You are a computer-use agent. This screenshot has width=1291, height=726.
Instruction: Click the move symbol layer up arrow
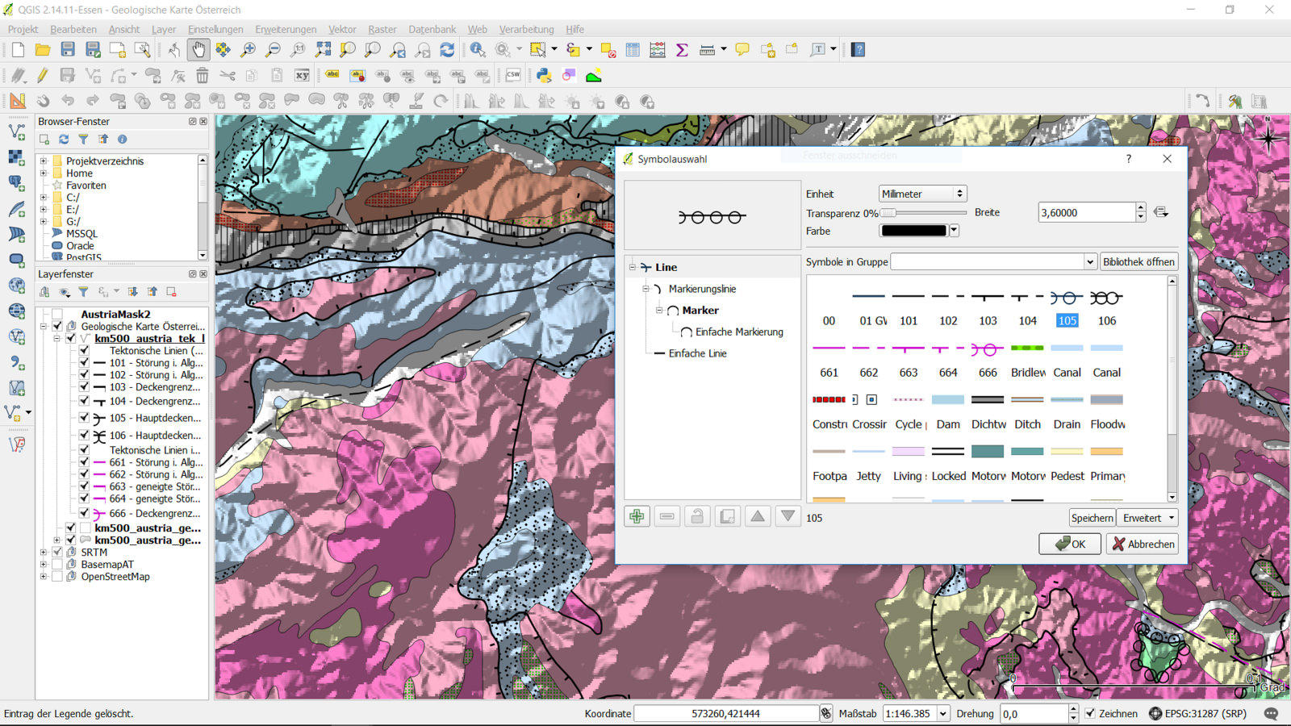click(758, 516)
